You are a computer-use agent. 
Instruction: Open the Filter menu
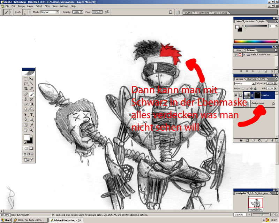point(47,6)
